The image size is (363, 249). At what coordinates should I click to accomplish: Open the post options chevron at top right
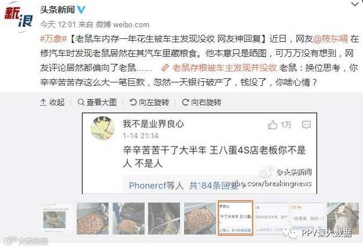click(356, 4)
